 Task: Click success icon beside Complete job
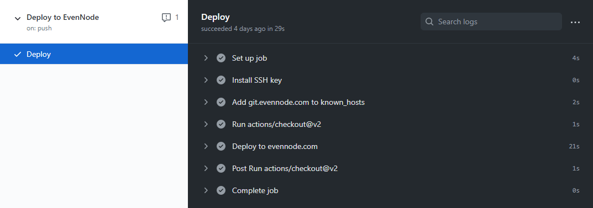click(x=221, y=190)
